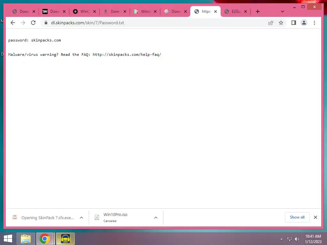The width and height of the screenshot is (327, 245).
Task: Click the taskbar clock showing 10:41 AM
Action: coord(313,239)
